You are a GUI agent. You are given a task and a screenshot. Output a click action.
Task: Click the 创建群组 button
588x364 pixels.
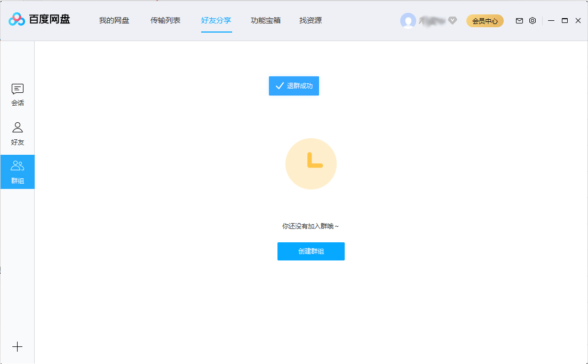coord(311,251)
